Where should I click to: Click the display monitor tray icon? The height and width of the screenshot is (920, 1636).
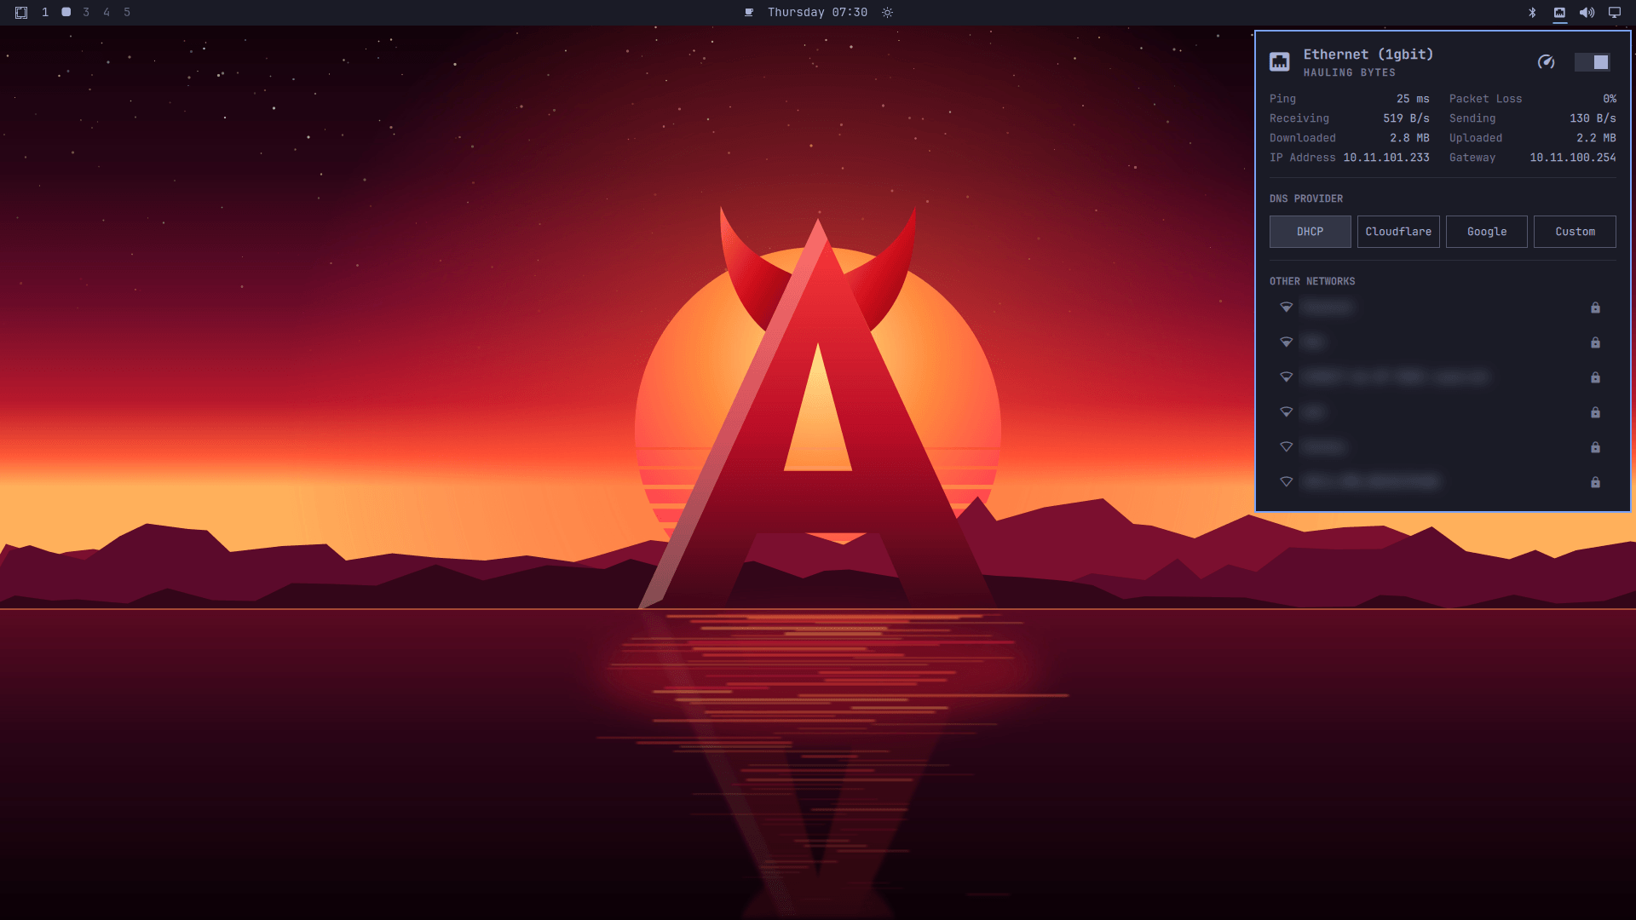coord(1614,13)
